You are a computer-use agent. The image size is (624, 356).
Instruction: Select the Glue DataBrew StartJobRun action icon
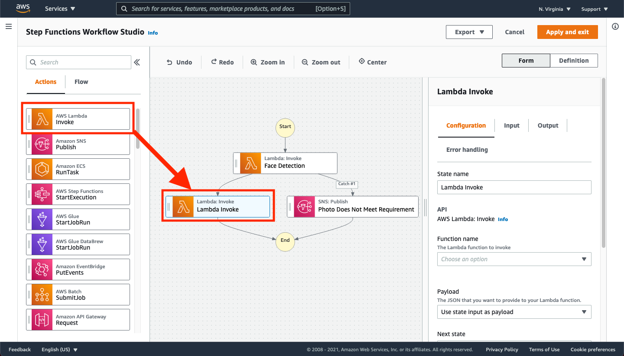pos(42,244)
